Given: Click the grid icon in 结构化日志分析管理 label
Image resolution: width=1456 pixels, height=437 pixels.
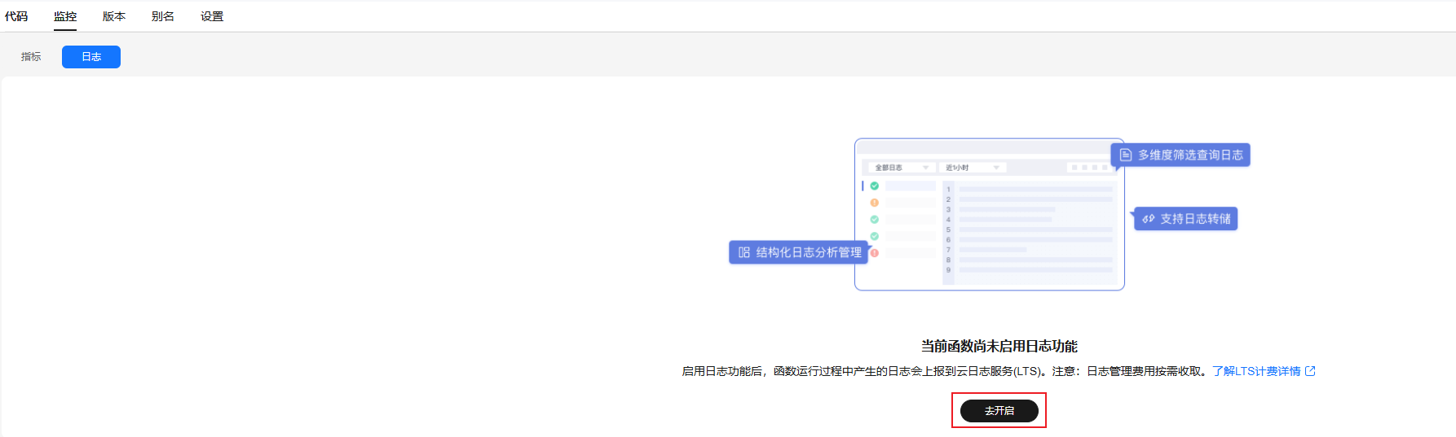Looking at the screenshot, I should (743, 252).
